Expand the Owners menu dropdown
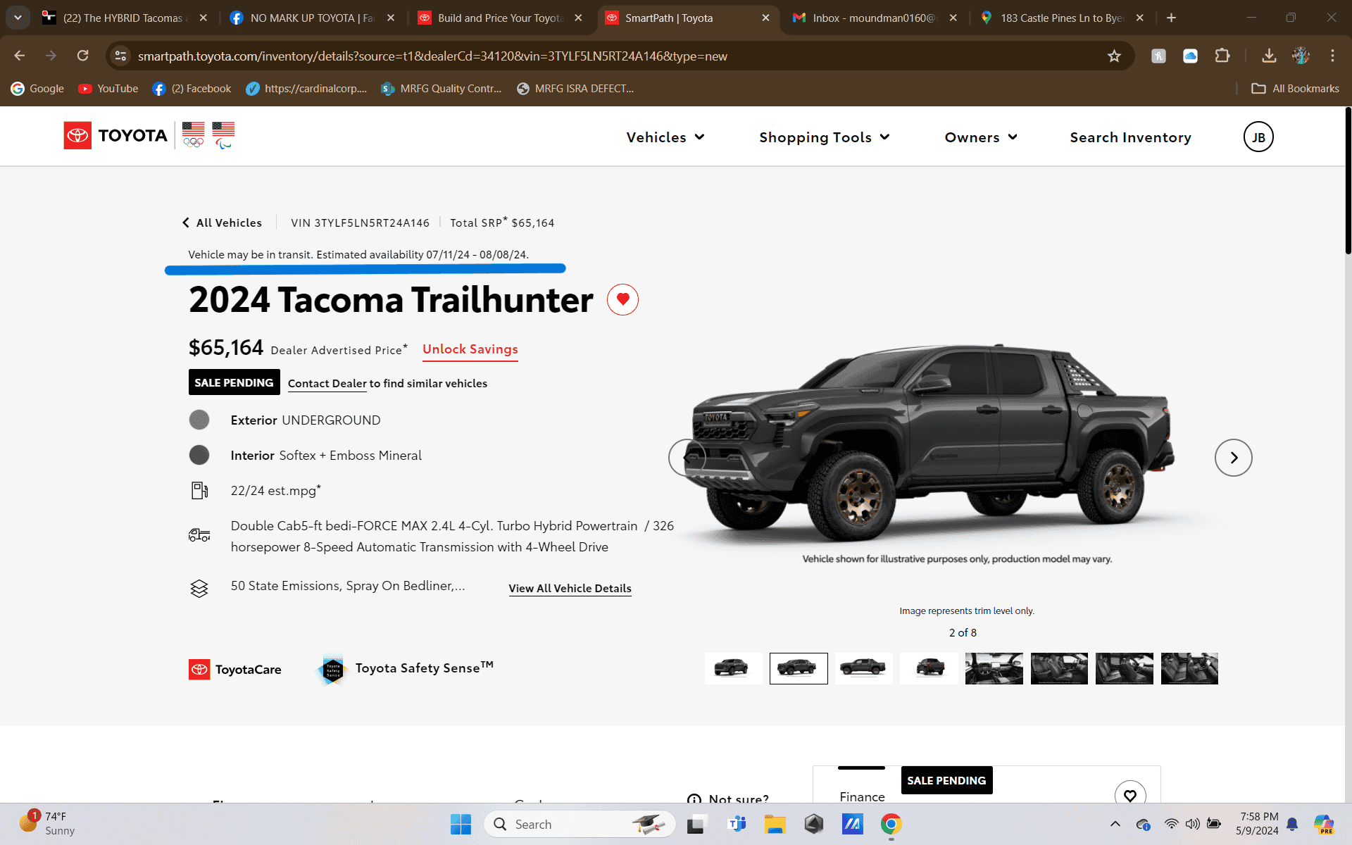This screenshot has height=845, width=1352. coord(981,137)
